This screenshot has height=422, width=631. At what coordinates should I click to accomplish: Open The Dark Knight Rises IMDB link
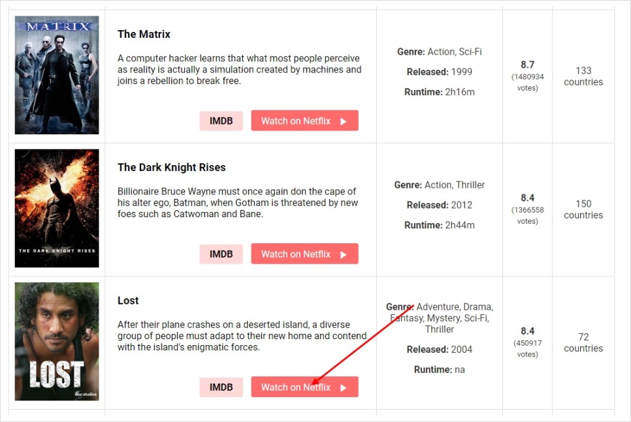[221, 254]
